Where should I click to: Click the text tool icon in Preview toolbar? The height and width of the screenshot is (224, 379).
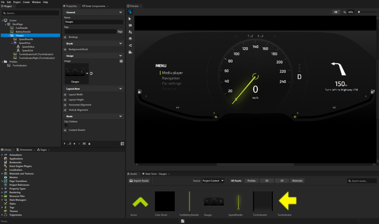130,32
